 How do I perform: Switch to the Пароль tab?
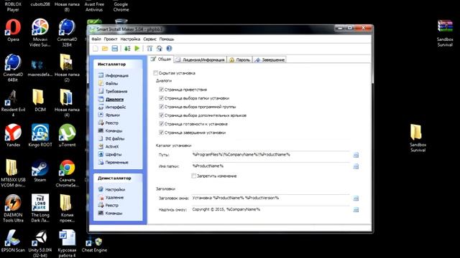coord(239,59)
